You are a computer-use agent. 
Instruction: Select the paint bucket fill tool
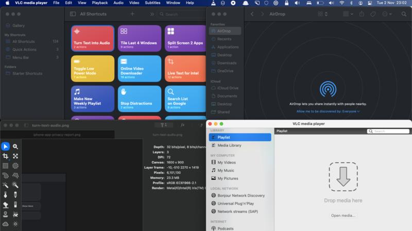coord(6,204)
